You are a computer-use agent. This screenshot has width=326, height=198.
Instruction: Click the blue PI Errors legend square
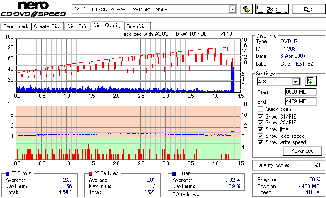tap(8, 174)
